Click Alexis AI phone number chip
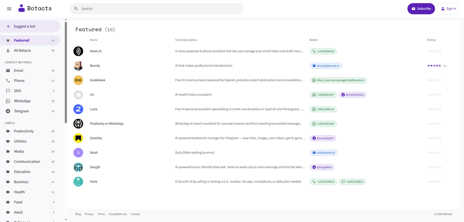Viewport: 464px width, 222px height. point(323,51)
